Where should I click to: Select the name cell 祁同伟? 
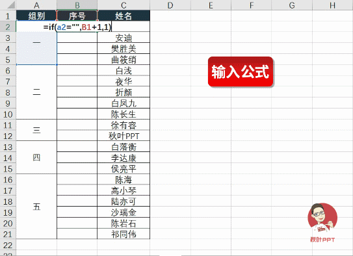(124, 234)
